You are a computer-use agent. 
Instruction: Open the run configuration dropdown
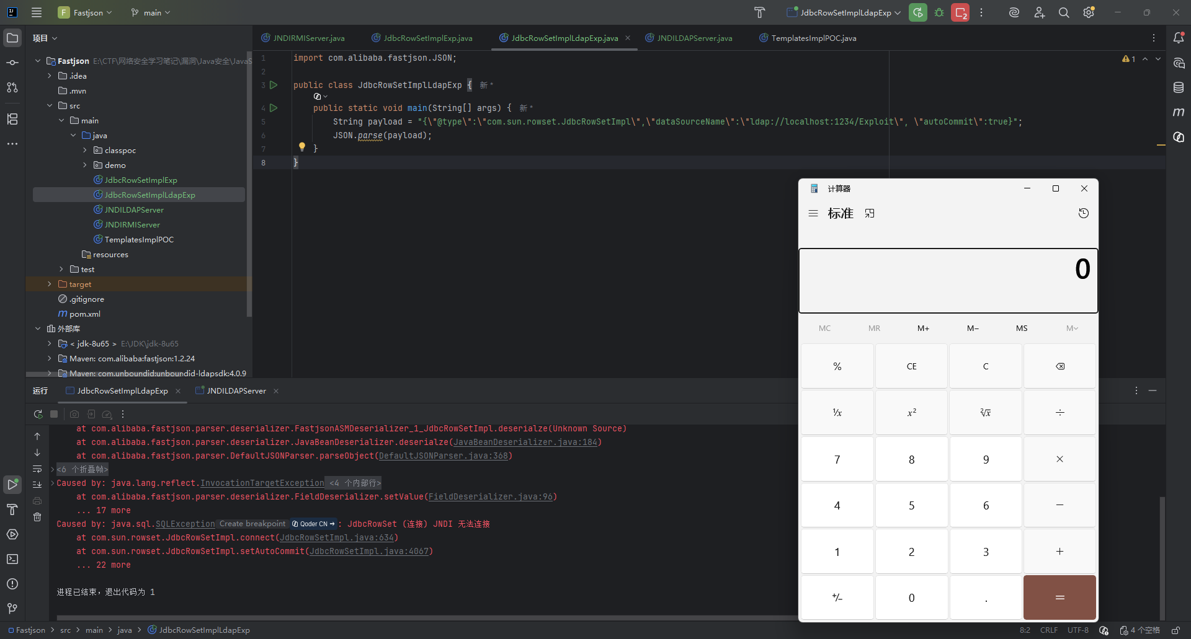pyautogui.click(x=844, y=12)
